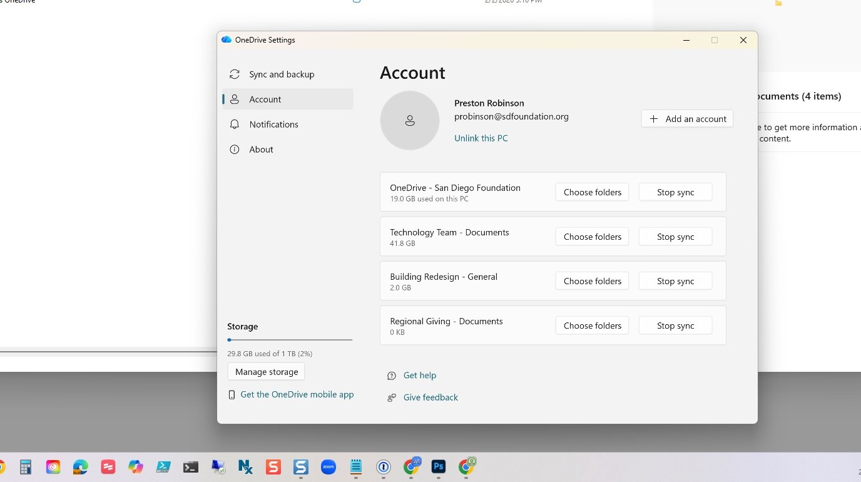Choose folders for Regional Giving - Documents
The width and height of the screenshot is (861, 482).
coord(592,326)
